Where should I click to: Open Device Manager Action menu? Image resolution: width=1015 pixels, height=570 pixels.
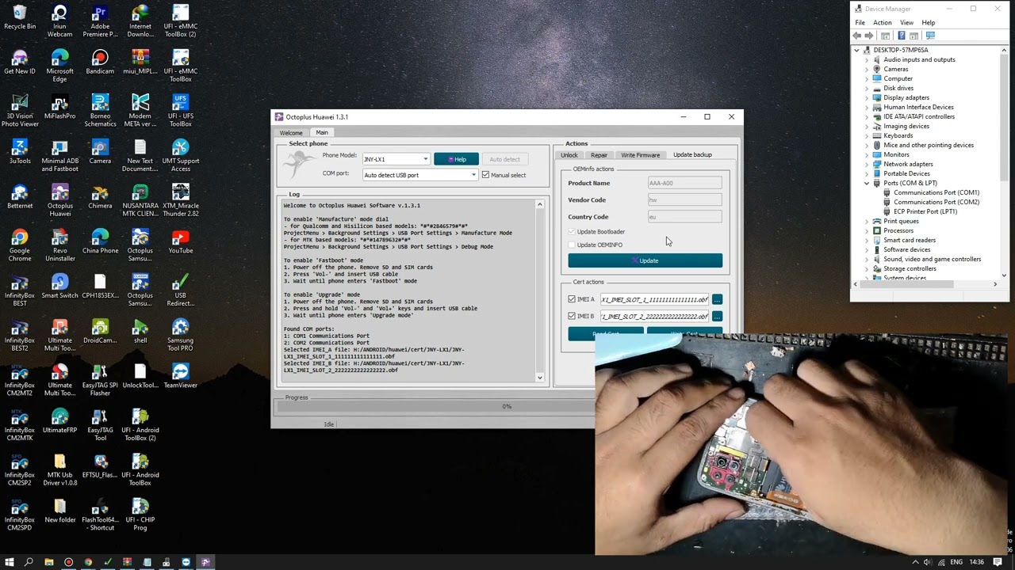point(883,23)
